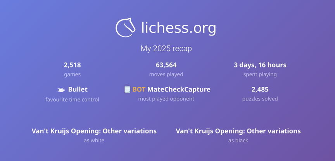335x161 pixels.
Task: Select the 3 days, 16 hours stat
Action: coord(260,65)
